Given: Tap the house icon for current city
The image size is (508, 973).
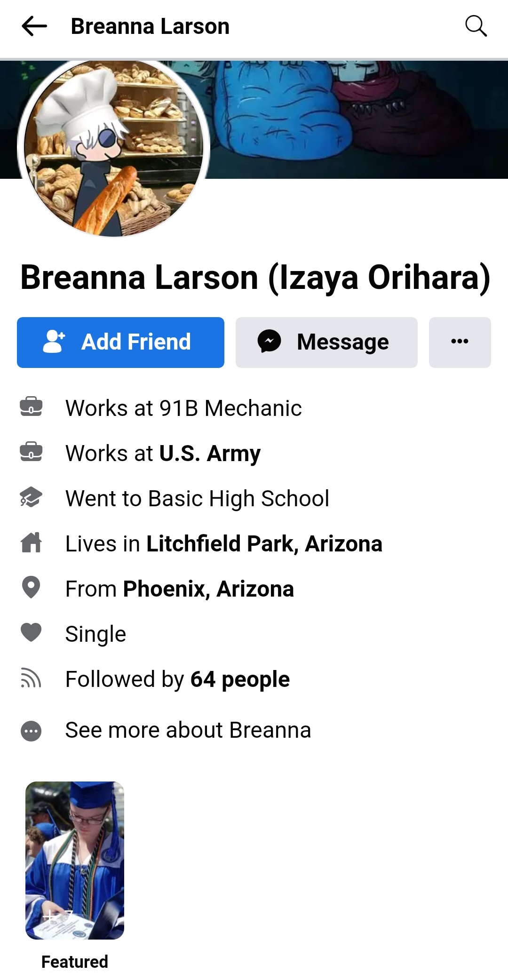Looking at the screenshot, I should [x=31, y=543].
